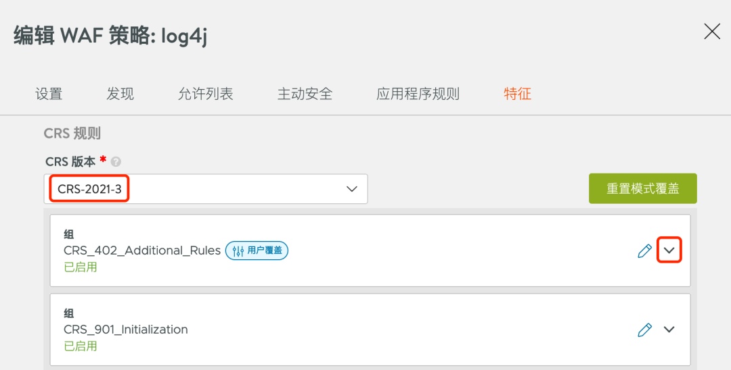Close the WAF policy edit dialog
731x370 pixels.
(x=712, y=31)
